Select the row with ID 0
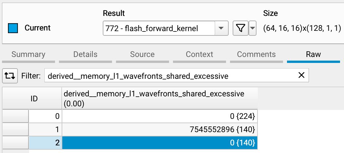 pyautogui.click(x=45, y=116)
